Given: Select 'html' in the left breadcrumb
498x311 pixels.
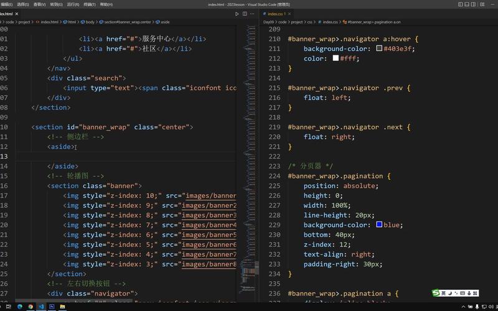Looking at the screenshot, I should [72, 22].
